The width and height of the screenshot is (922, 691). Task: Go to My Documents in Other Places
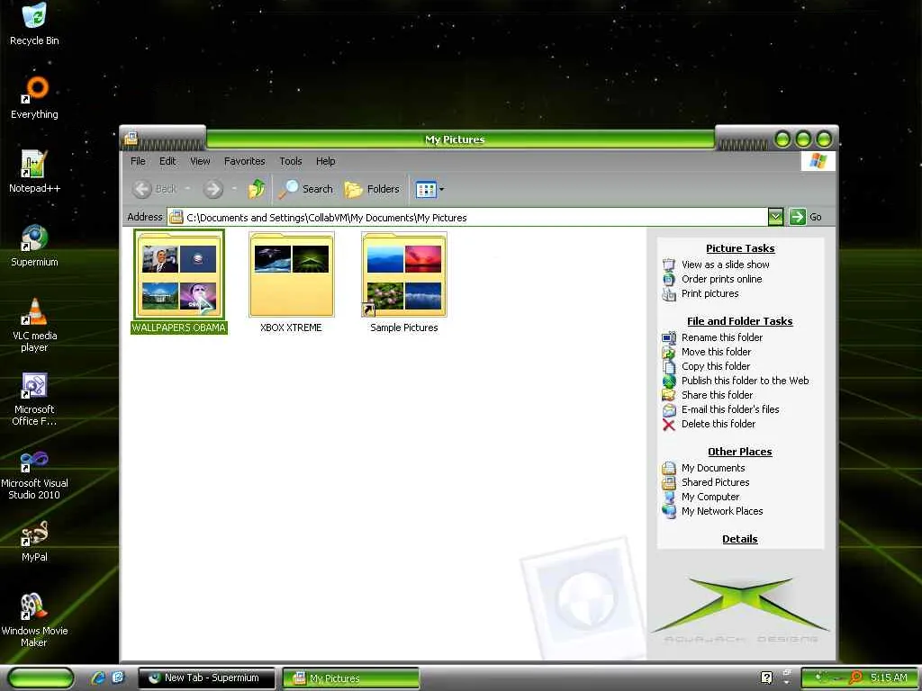[x=713, y=468]
